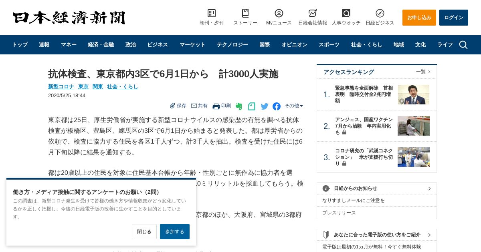The height and width of the screenshot is (252, 481).
Task: Open the 地域 section
Action: [399, 45]
